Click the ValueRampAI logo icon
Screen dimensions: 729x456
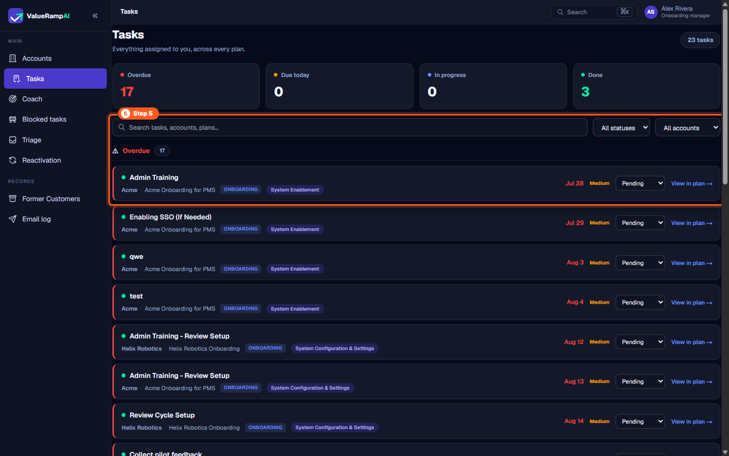16,16
